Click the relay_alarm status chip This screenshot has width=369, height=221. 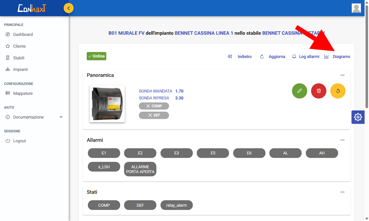[x=176, y=205]
